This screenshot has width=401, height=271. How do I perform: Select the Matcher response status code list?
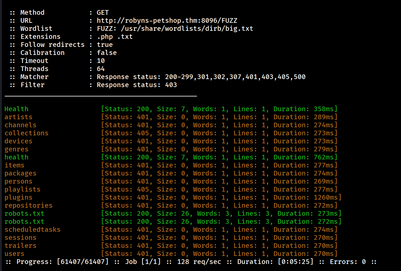tap(235, 77)
